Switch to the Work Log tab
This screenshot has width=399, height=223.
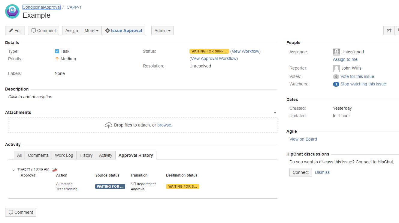click(x=64, y=155)
